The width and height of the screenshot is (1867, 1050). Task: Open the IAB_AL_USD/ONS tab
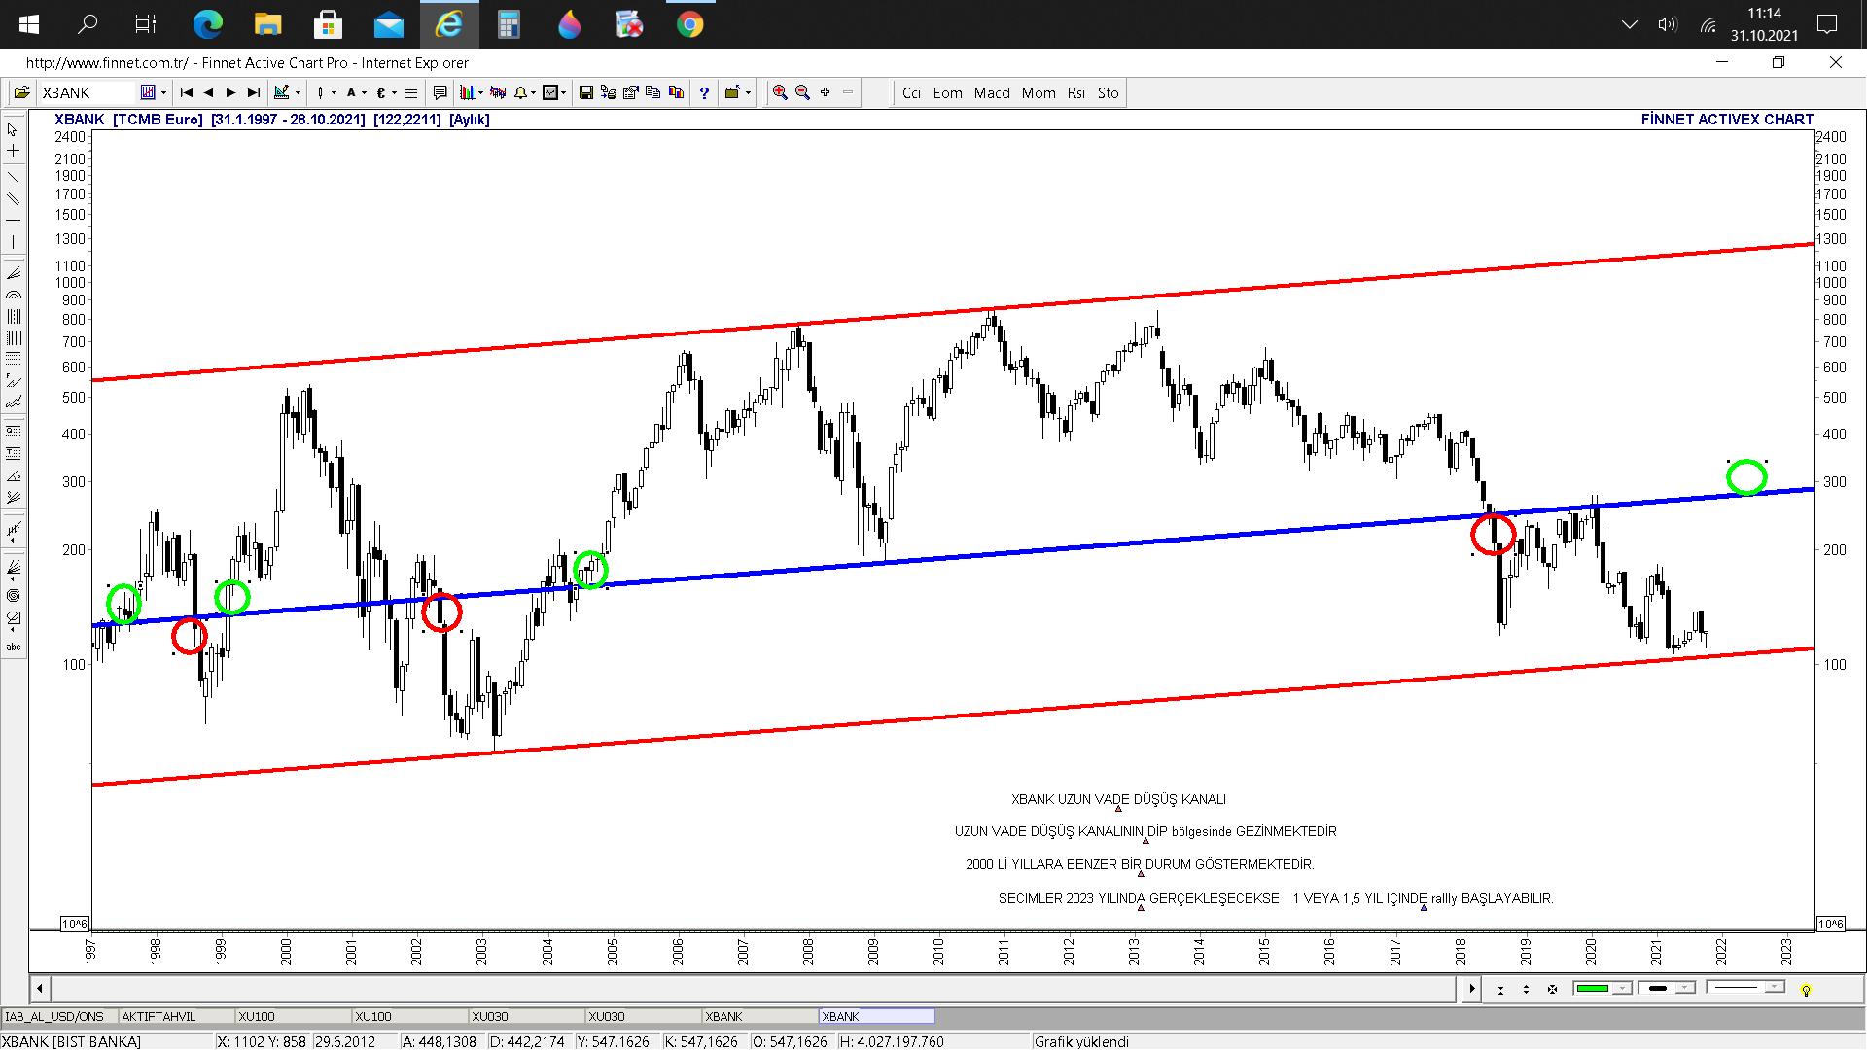[59, 1016]
